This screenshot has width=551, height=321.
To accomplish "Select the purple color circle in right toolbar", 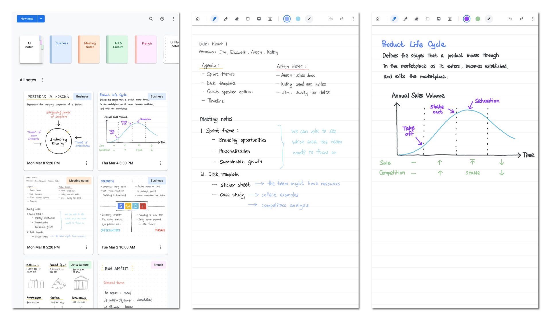I will pyautogui.click(x=467, y=19).
